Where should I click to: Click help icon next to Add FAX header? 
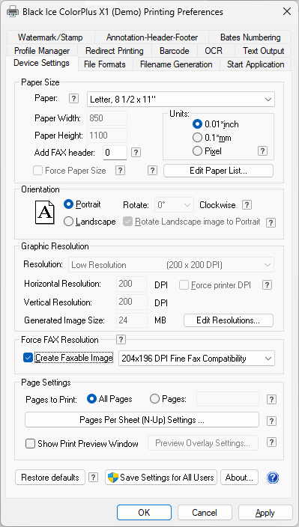136,153
